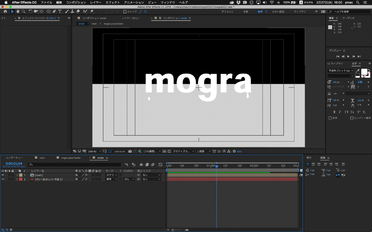Click the Draft 3D icon in timeline
Viewport: 372px width, 232px height.
click(x=134, y=164)
